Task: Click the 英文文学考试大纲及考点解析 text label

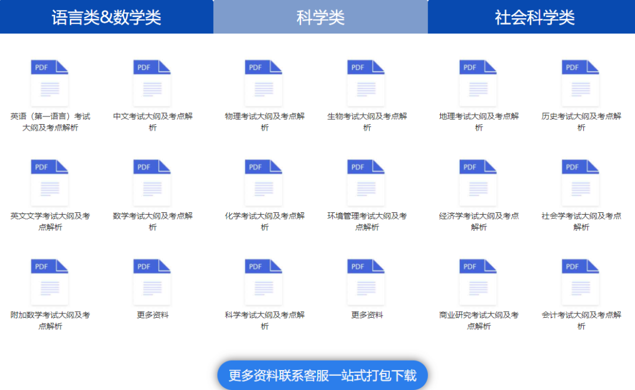Action: (50, 222)
